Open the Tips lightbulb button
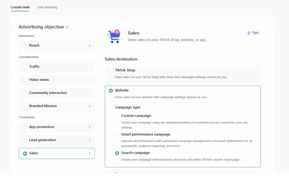289x176 pixels. tap(253, 33)
